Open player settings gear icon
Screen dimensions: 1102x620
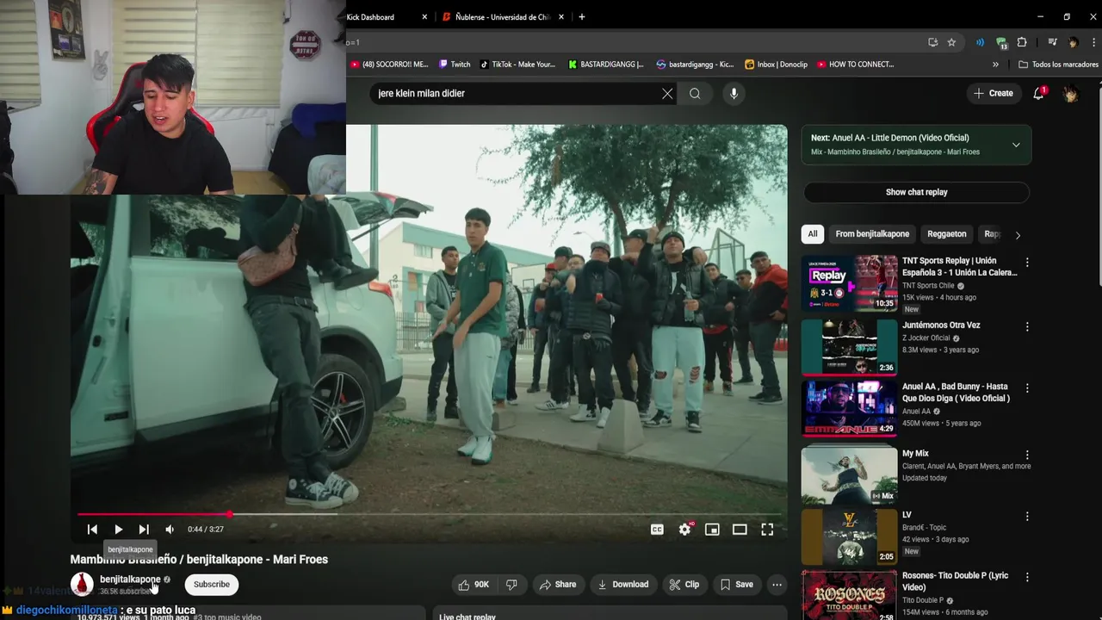point(685,530)
